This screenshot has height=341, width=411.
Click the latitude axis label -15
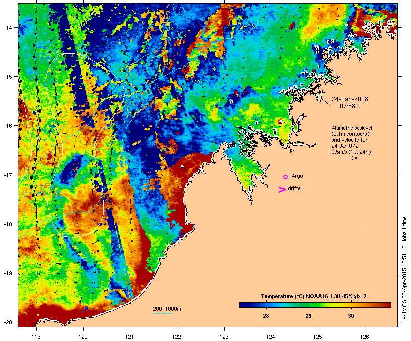click(x=7, y=77)
